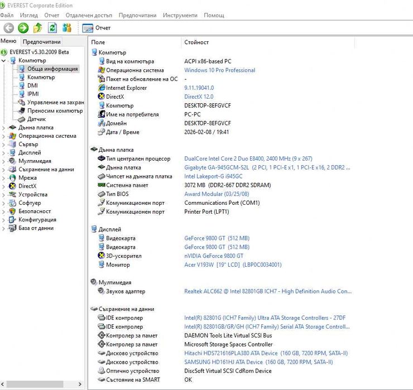
Task: Switch to the Меню tab
Action: point(8,41)
